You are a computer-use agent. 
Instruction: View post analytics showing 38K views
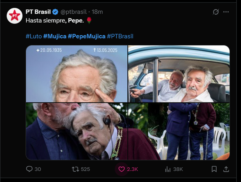pyautogui.click(x=168, y=169)
